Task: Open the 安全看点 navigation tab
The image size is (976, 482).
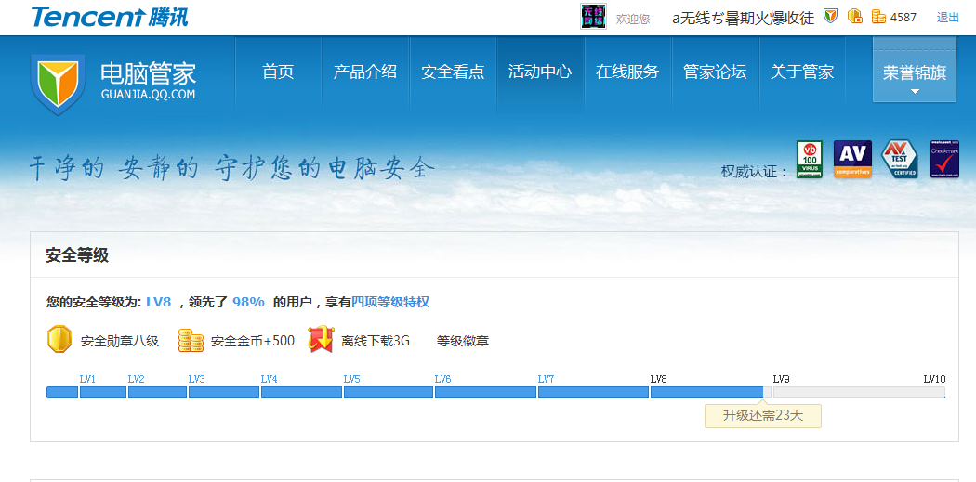Action: (453, 72)
